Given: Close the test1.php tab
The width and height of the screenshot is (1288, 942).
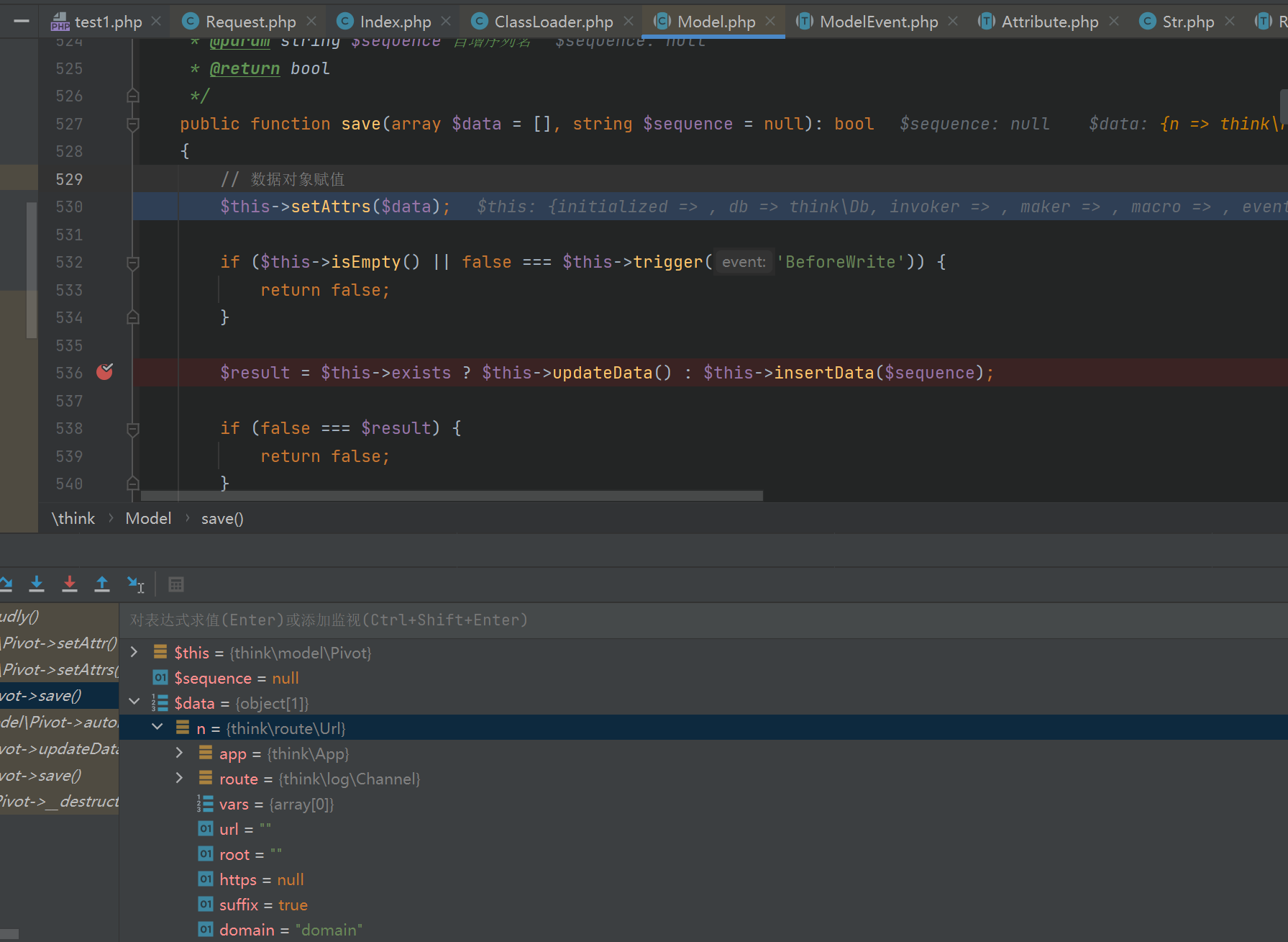Looking at the screenshot, I should tap(156, 22).
